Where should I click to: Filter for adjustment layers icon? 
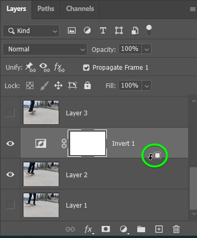click(87, 30)
